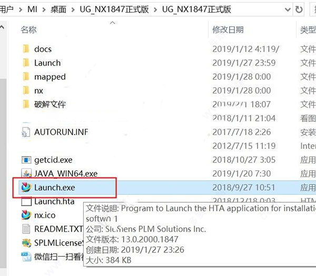
Task: Click the Launch.exe NX icon
Action: point(26,187)
